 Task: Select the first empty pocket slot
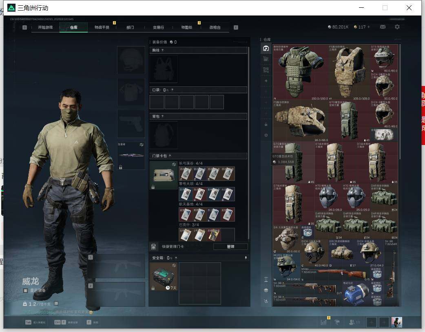click(x=157, y=102)
